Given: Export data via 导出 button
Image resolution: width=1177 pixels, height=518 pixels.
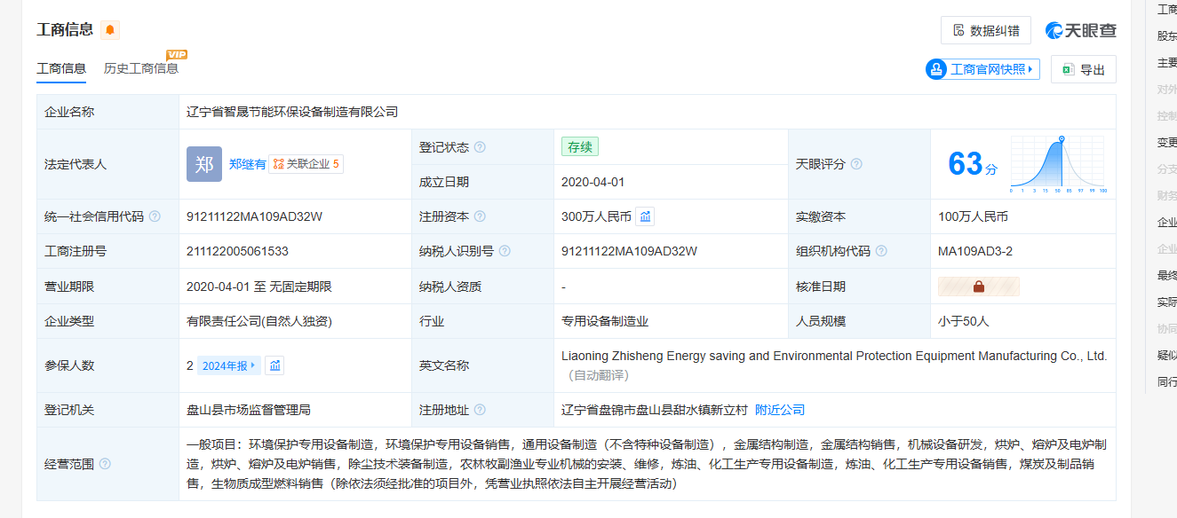Looking at the screenshot, I should (1083, 69).
